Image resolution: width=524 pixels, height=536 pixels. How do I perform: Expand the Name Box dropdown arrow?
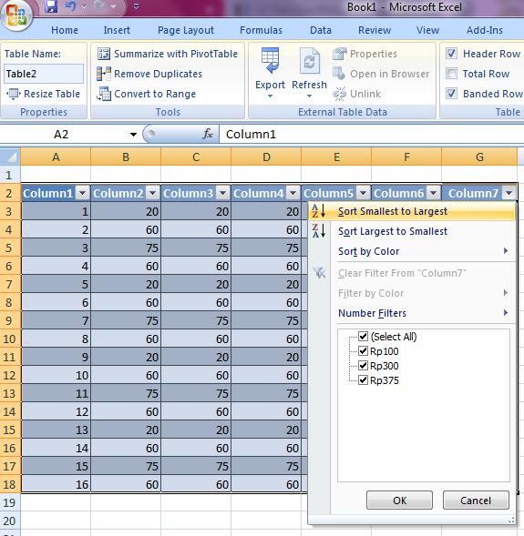coord(133,135)
